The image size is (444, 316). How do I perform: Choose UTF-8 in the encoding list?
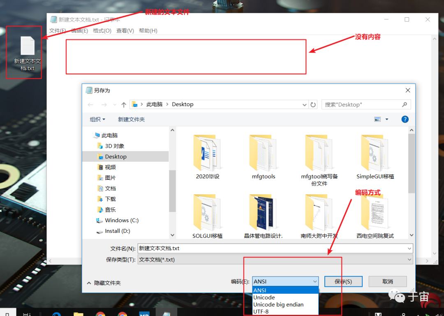285,311
